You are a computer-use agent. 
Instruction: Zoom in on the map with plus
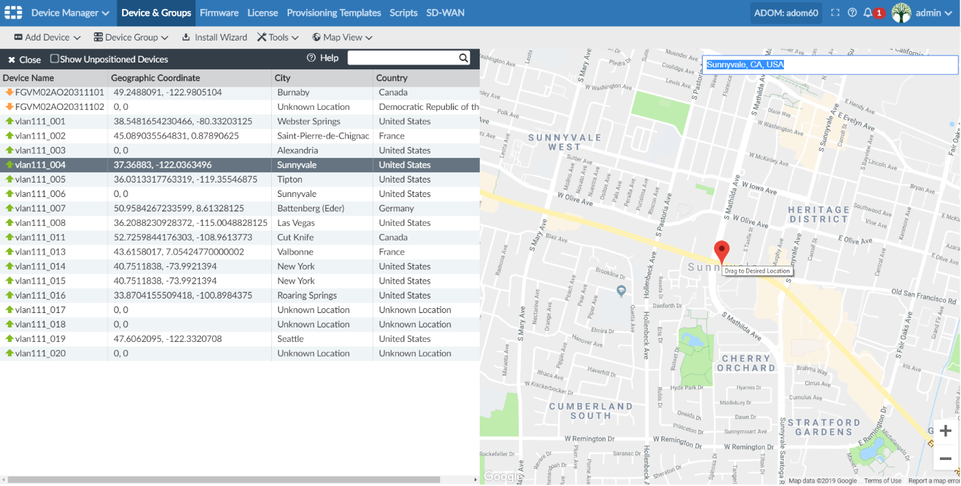click(x=945, y=431)
